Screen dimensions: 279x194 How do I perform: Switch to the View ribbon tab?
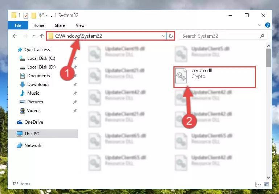[80, 25]
